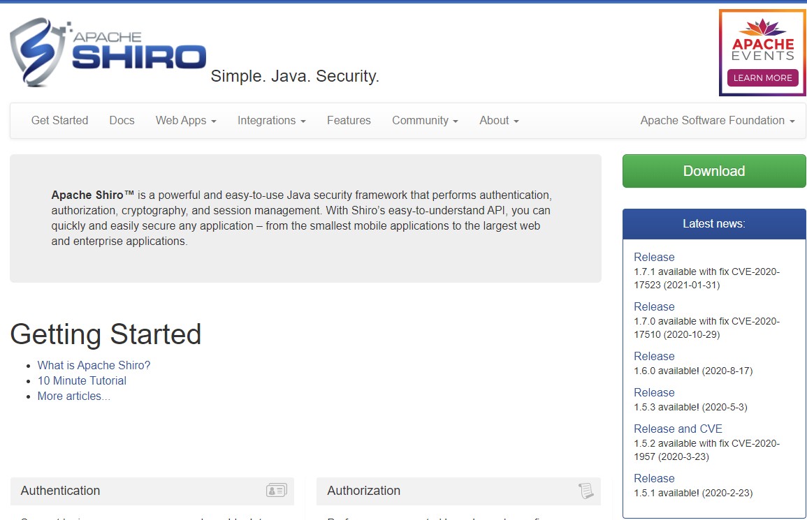Click the Latest news panel header
Screen dimensions: 807x520
713,223
